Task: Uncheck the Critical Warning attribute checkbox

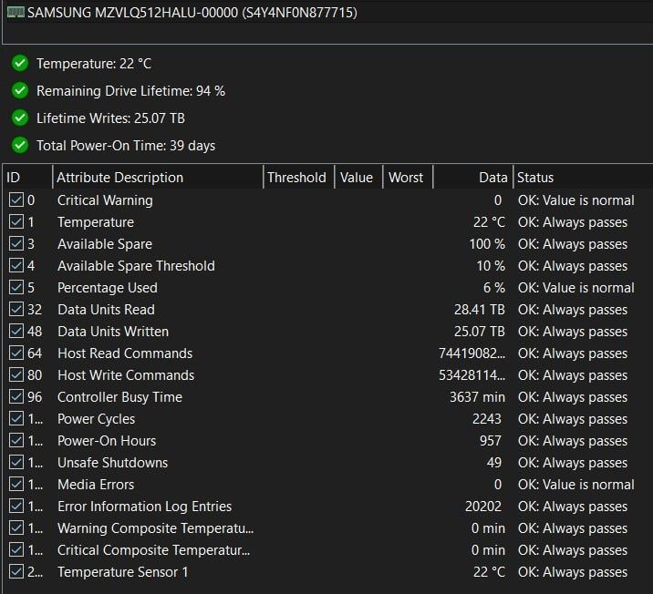Action: pyautogui.click(x=16, y=200)
